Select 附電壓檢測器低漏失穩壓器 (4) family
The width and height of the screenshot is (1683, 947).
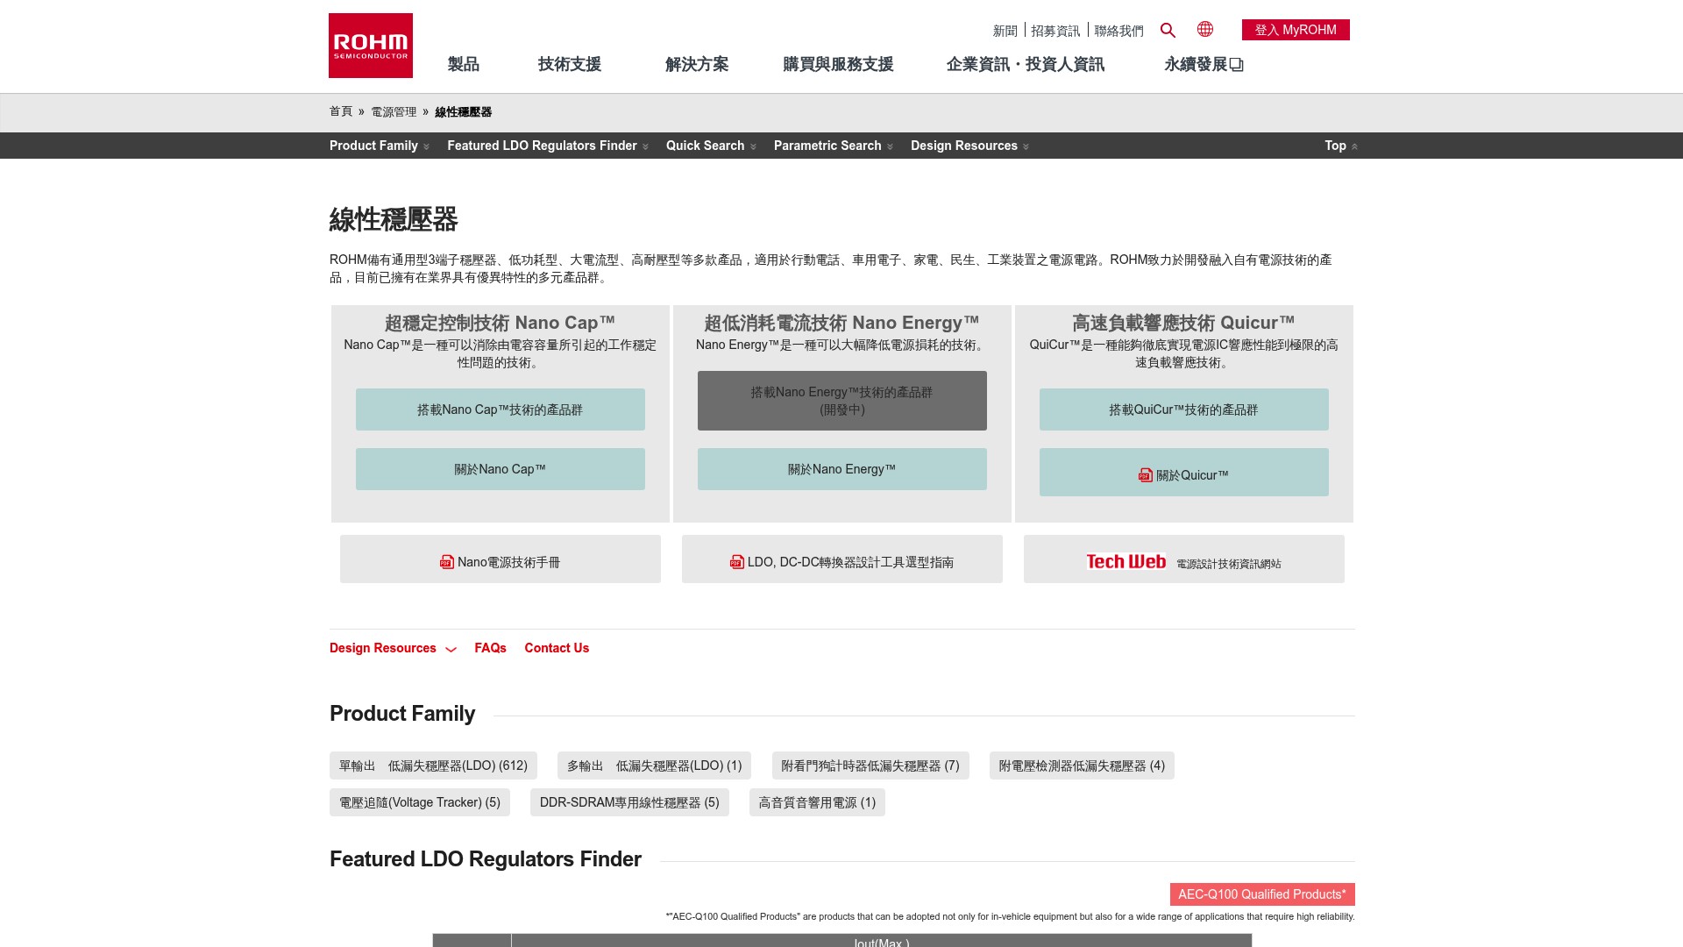tap(1082, 765)
